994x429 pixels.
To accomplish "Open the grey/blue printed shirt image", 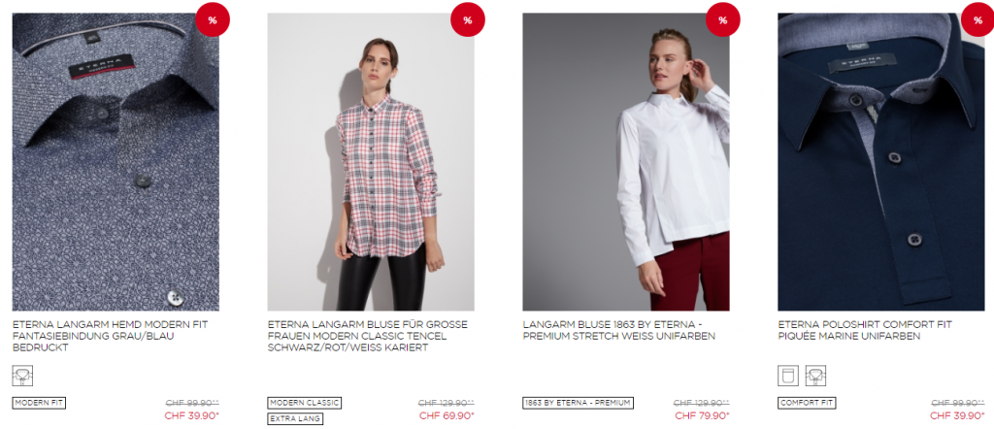I will coord(116,161).
